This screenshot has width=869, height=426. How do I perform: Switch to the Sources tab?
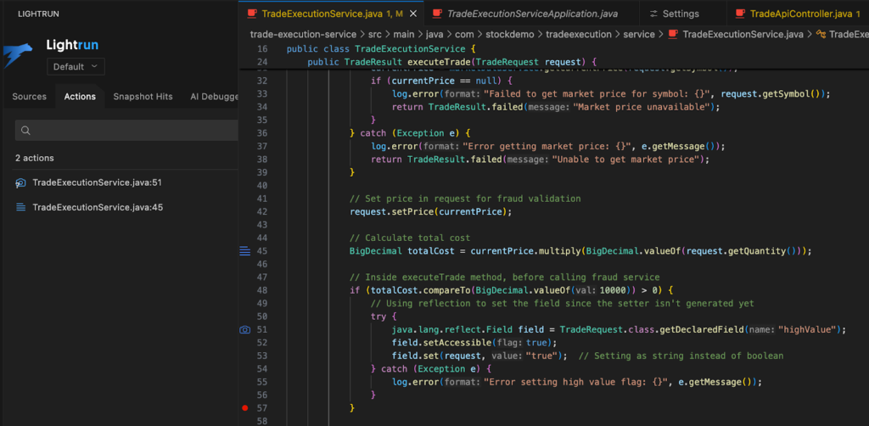pos(29,97)
